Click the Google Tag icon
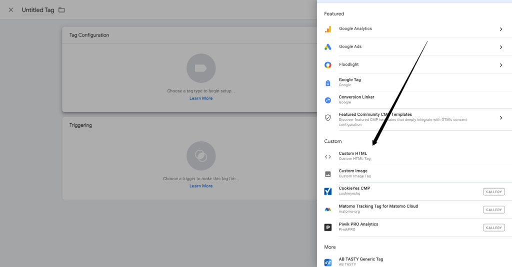Screen dimensions: 512x267 (328, 83)
